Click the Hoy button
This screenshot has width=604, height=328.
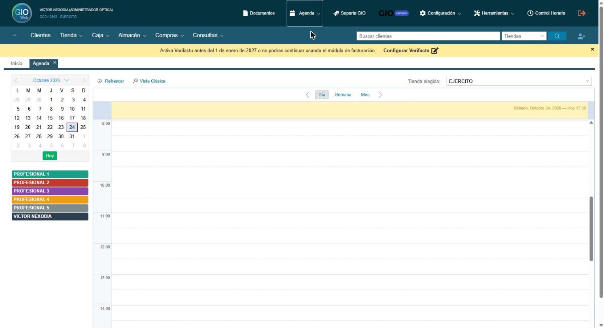tap(50, 156)
